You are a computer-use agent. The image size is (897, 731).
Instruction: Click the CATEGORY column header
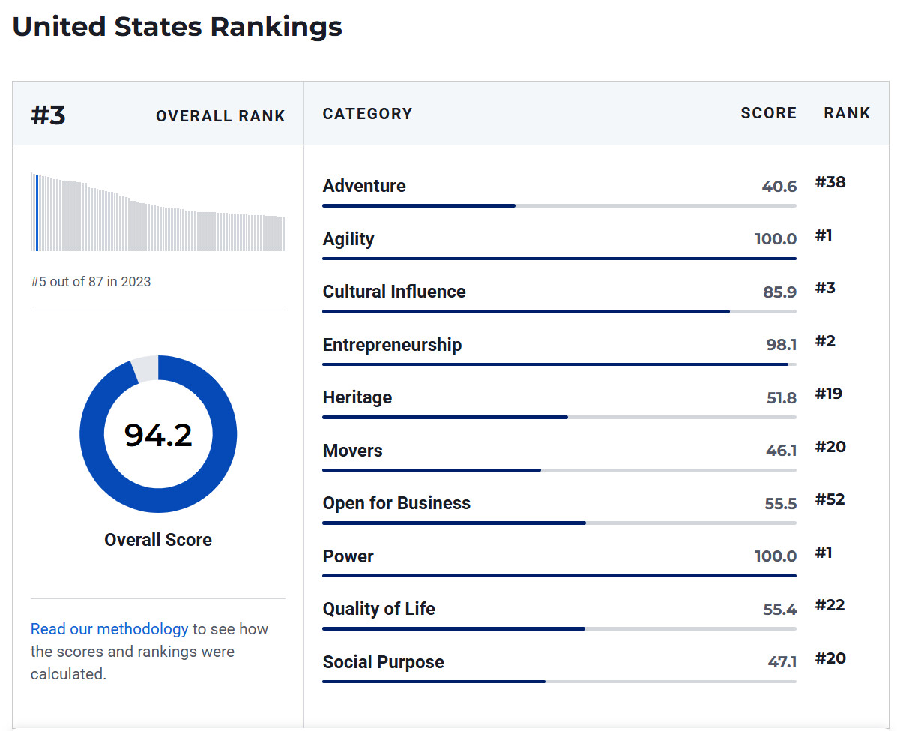(367, 114)
